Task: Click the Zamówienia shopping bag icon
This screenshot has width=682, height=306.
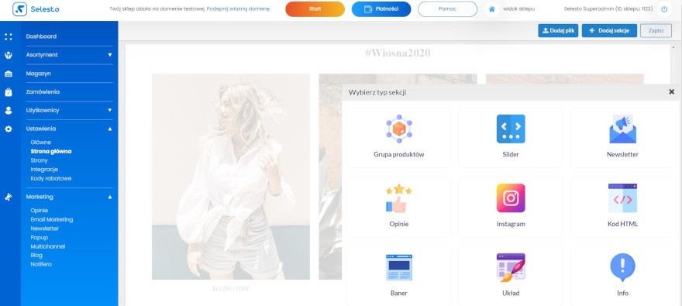Action: [9, 92]
